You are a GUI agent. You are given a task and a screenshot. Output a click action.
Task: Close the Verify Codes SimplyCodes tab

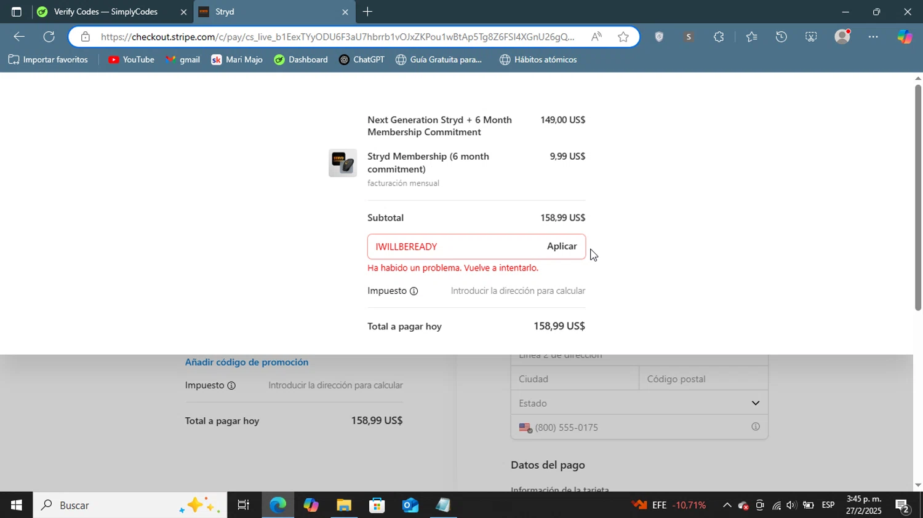point(183,12)
